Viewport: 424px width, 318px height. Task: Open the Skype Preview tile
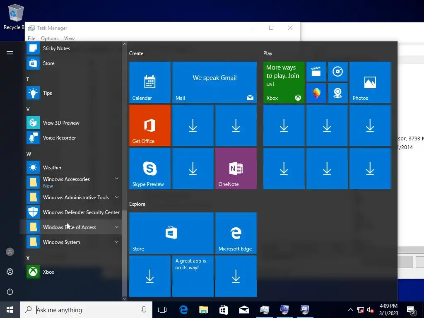[150, 169]
